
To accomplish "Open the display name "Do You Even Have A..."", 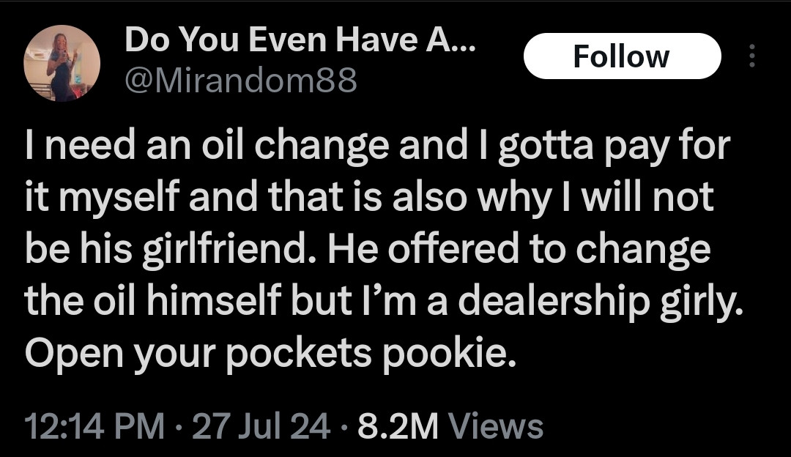I will tap(300, 41).
